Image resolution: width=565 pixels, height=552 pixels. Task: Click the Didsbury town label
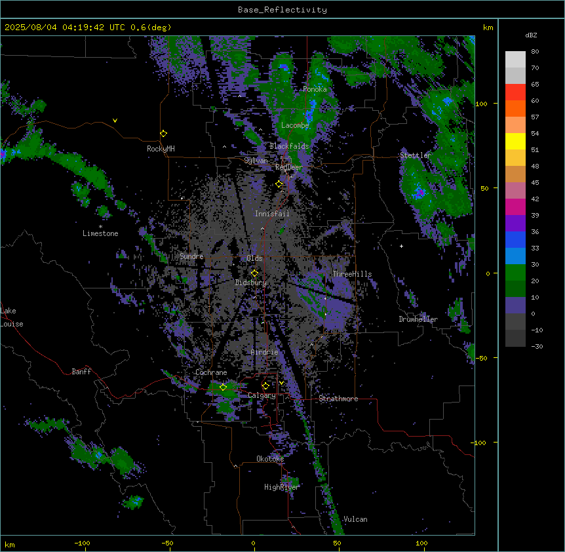pyautogui.click(x=251, y=283)
